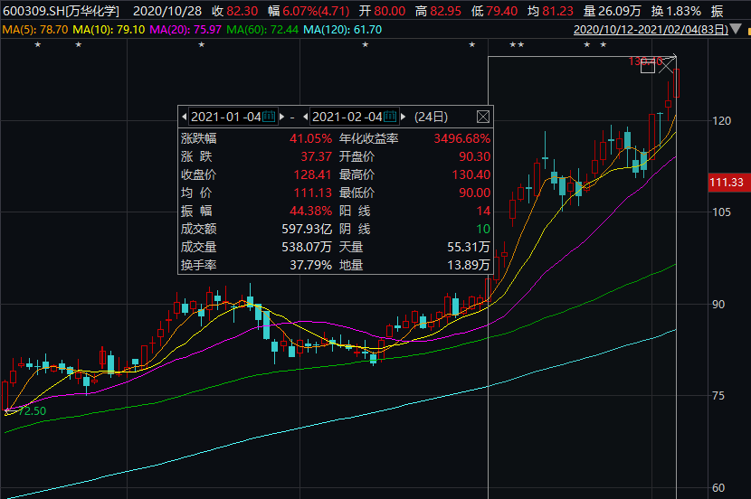Click the 振幅 44.38% value
Image resolution: width=751 pixels, height=499 pixels.
click(x=310, y=211)
